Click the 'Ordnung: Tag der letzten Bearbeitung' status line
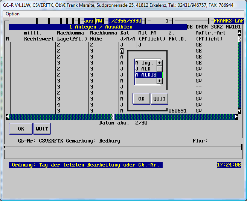 point(86,165)
